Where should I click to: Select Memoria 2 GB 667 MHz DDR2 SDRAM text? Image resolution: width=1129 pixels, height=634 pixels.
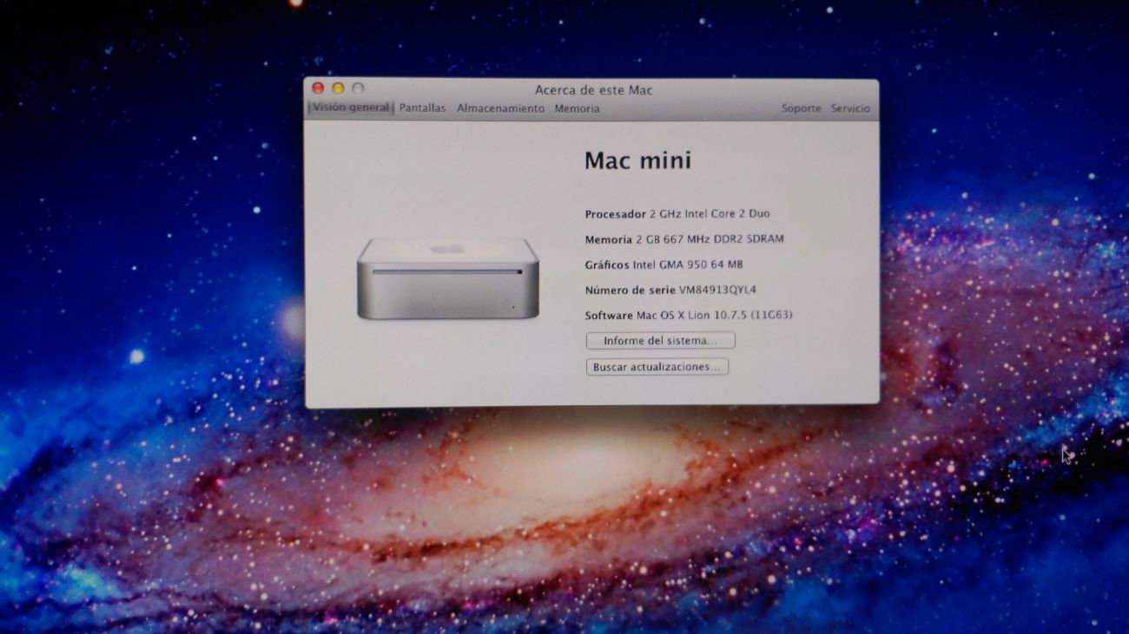684,239
